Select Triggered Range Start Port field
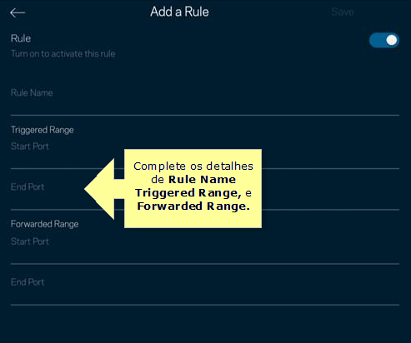Screen dimensions: 411x343 point(205,155)
